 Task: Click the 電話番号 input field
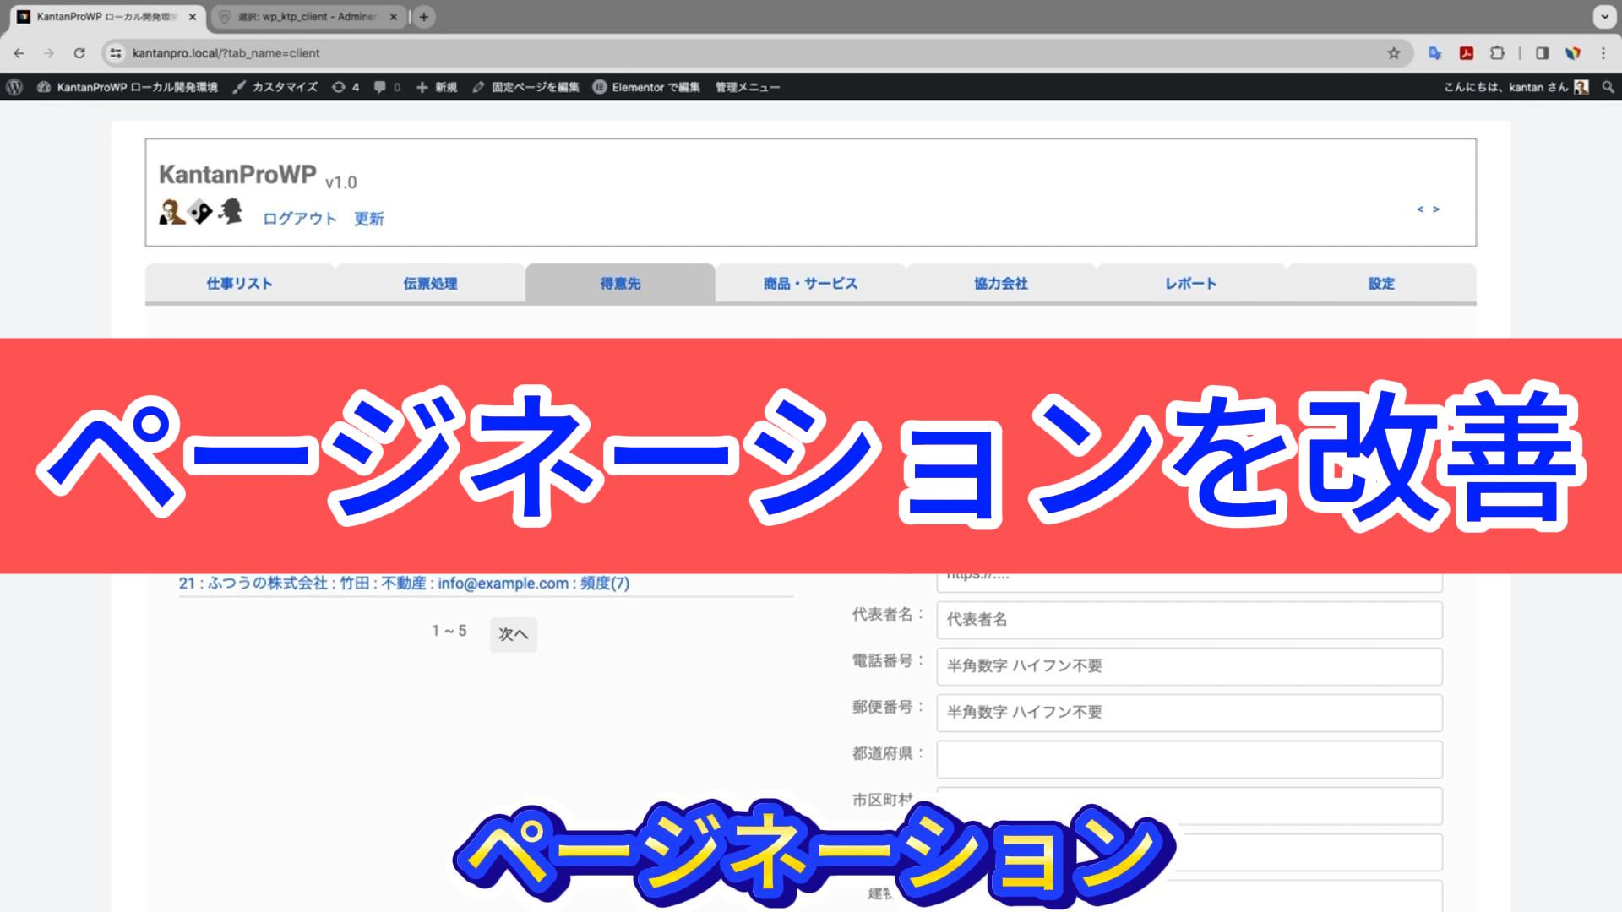[1189, 666]
